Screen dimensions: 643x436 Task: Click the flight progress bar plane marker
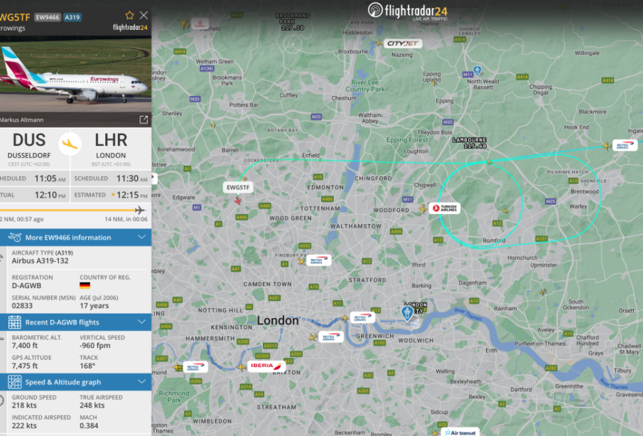pos(140,211)
